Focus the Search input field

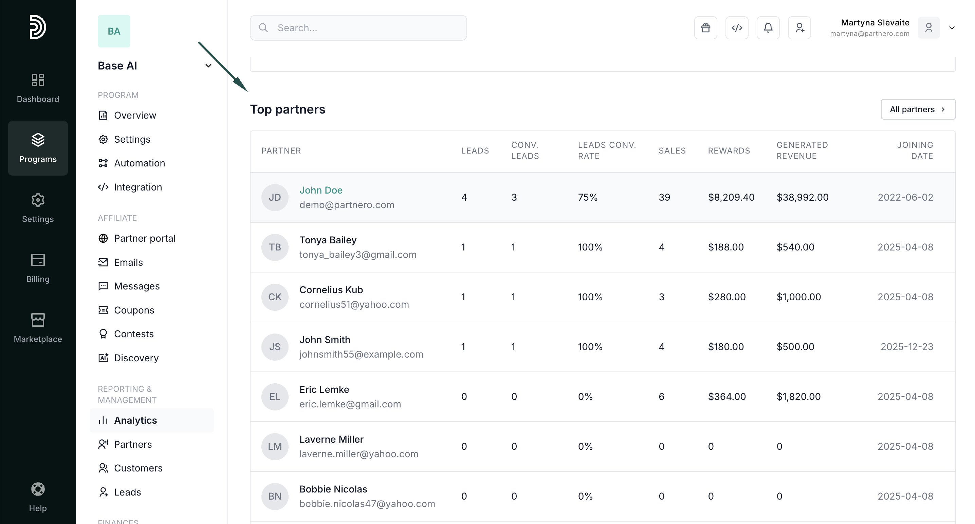pos(363,28)
